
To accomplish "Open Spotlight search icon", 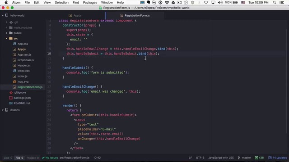I will (x=275, y=2).
